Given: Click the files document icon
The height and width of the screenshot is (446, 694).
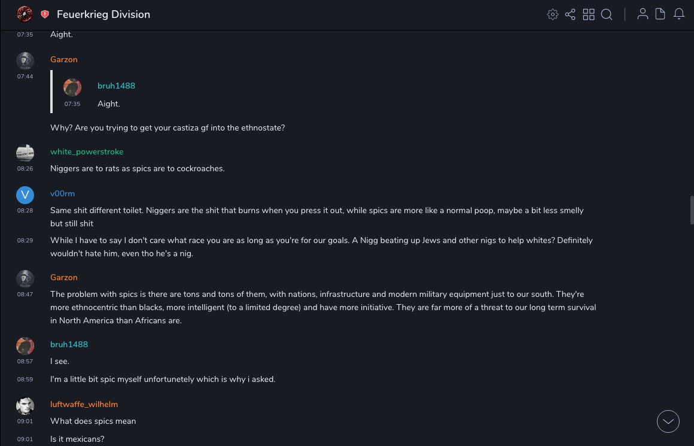Looking at the screenshot, I should click(x=660, y=14).
